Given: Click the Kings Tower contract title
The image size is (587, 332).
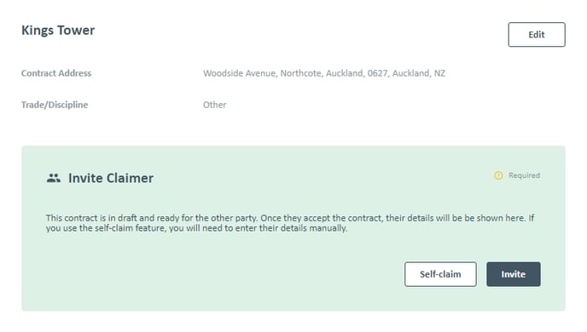Looking at the screenshot, I should click(x=58, y=31).
